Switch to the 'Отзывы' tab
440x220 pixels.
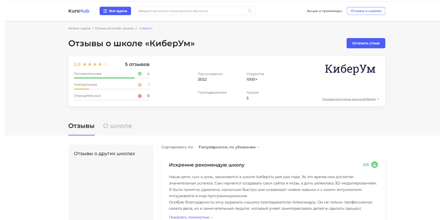[x=81, y=126]
